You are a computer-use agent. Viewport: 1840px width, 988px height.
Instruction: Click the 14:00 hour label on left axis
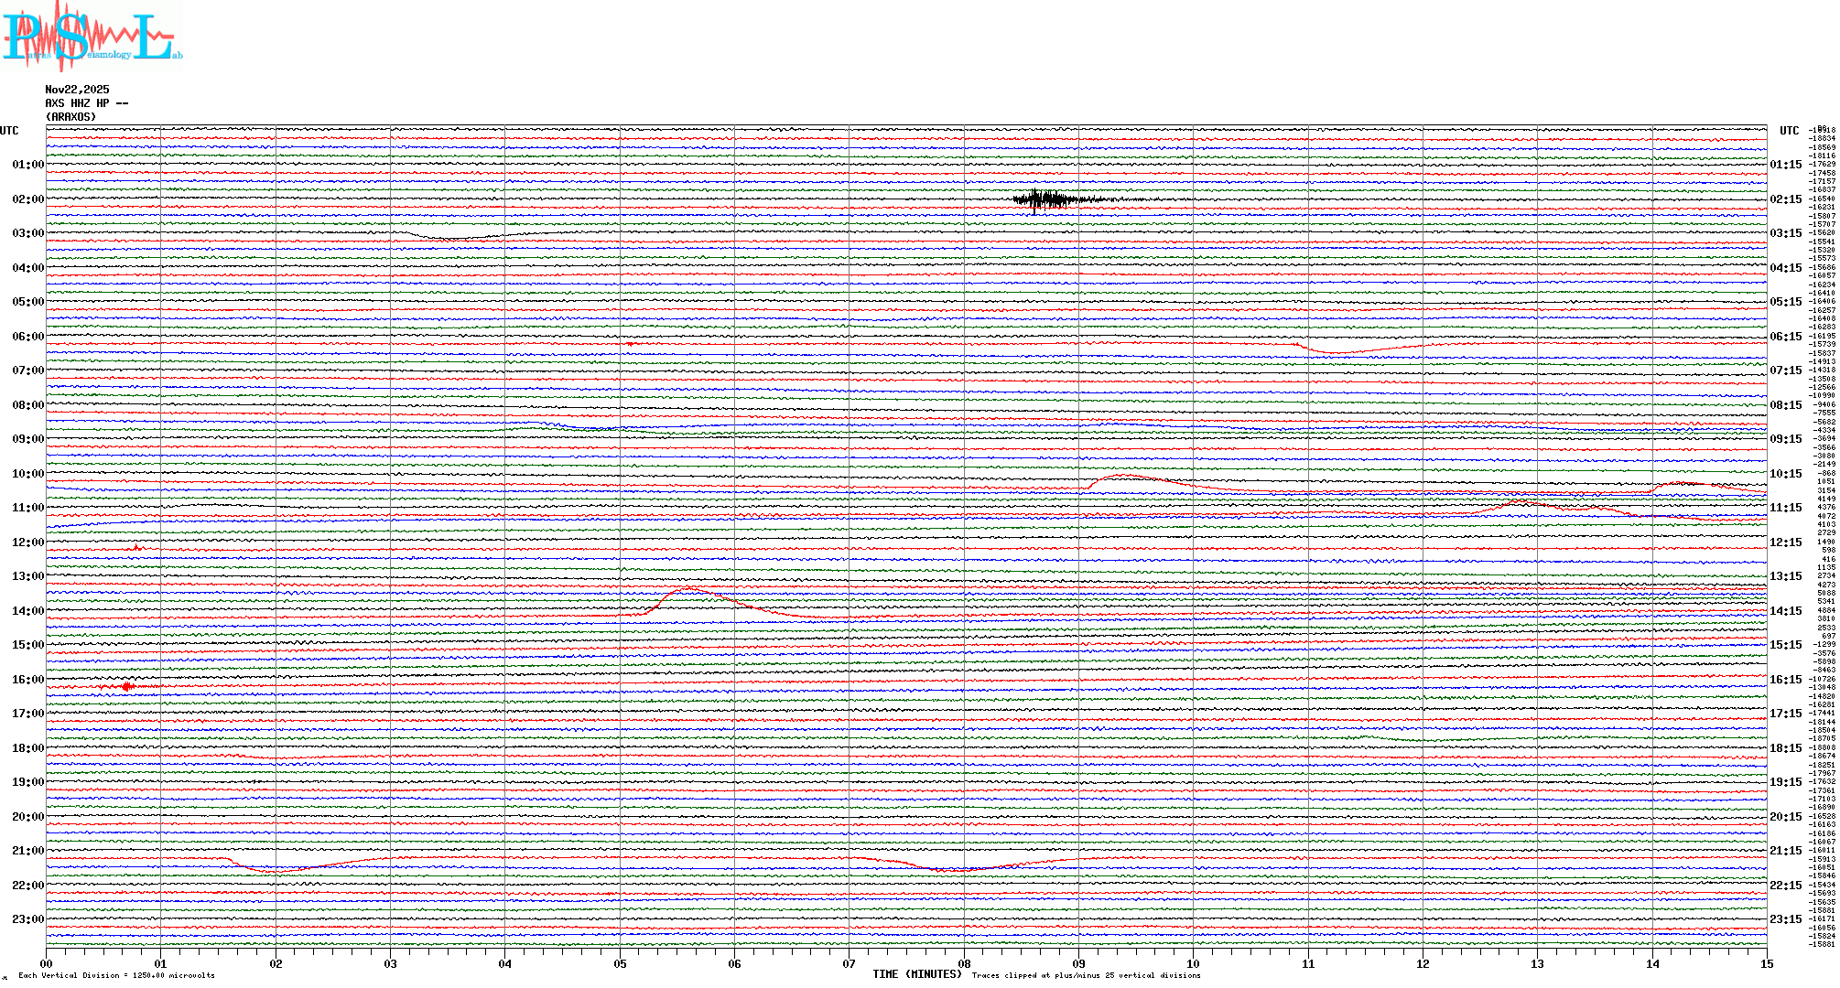(27, 611)
